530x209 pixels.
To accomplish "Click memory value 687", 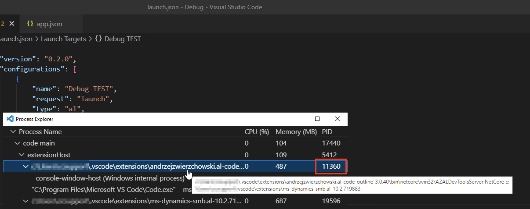I will [281, 201].
